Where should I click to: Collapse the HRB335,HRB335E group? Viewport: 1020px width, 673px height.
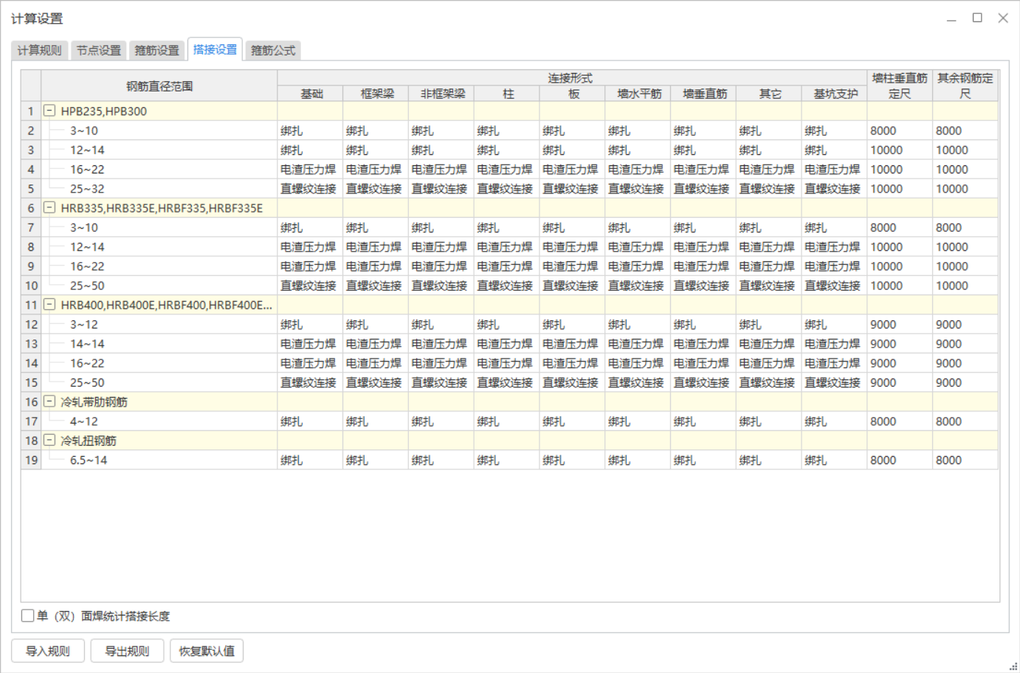click(x=49, y=207)
